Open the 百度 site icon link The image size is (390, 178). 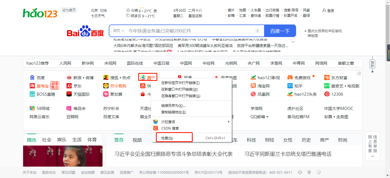pos(32,77)
